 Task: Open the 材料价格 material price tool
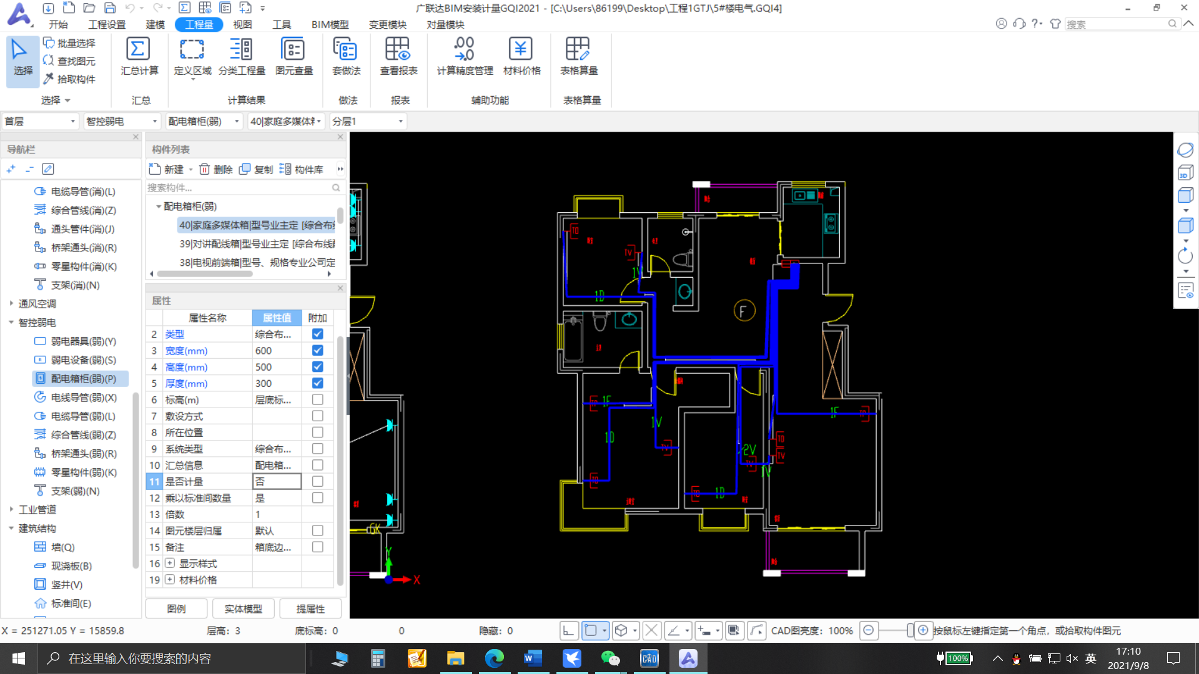click(521, 57)
